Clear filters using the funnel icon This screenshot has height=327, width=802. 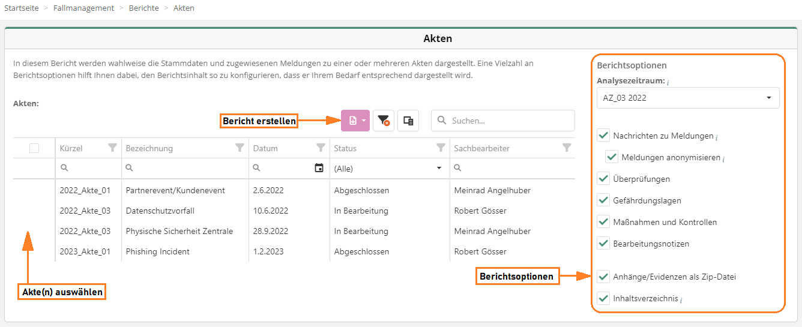pyautogui.click(x=383, y=121)
